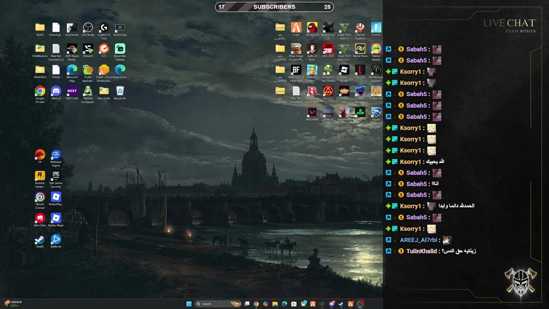Select the Guilty as Sock game icon
This screenshot has height=309, width=549.
[312, 52]
